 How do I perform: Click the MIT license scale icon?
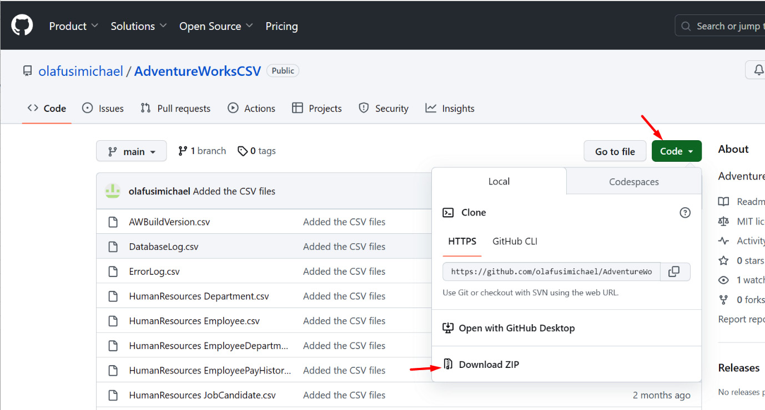pyautogui.click(x=723, y=221)
